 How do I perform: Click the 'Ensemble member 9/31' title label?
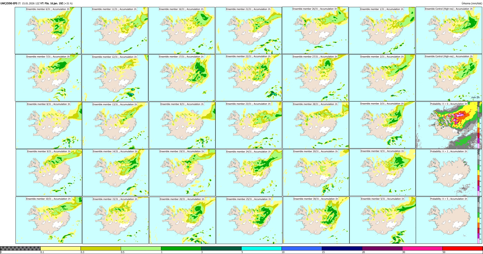(x=49, y=151)
